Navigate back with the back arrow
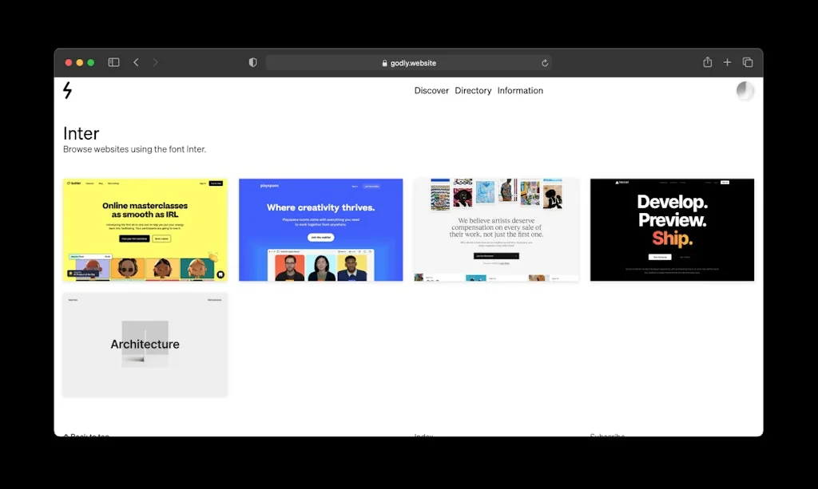The width and height of the screenshot is (818, 489). coord(136,61)
